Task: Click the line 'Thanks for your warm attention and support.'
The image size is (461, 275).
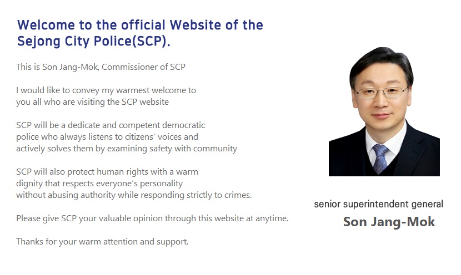Action: click(x=102, y=242)
